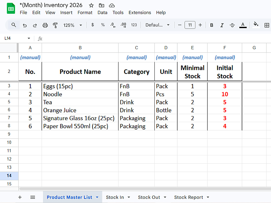Expand the Name box dropdown arrow
This screenshot has height=203, width=271.
[29, 38]
